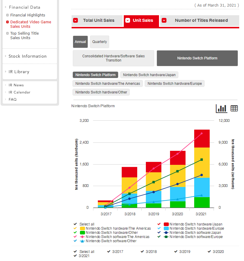
Task: Toggle the 3/2021 year checkbox
Action: [75, 256]
